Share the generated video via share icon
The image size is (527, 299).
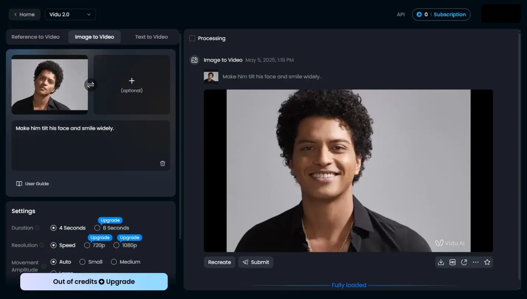click(x=464, y=262)
